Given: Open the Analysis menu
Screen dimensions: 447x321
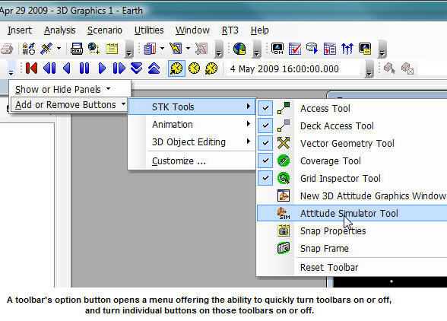Looking at the screenshot, I should pos(59,30).
